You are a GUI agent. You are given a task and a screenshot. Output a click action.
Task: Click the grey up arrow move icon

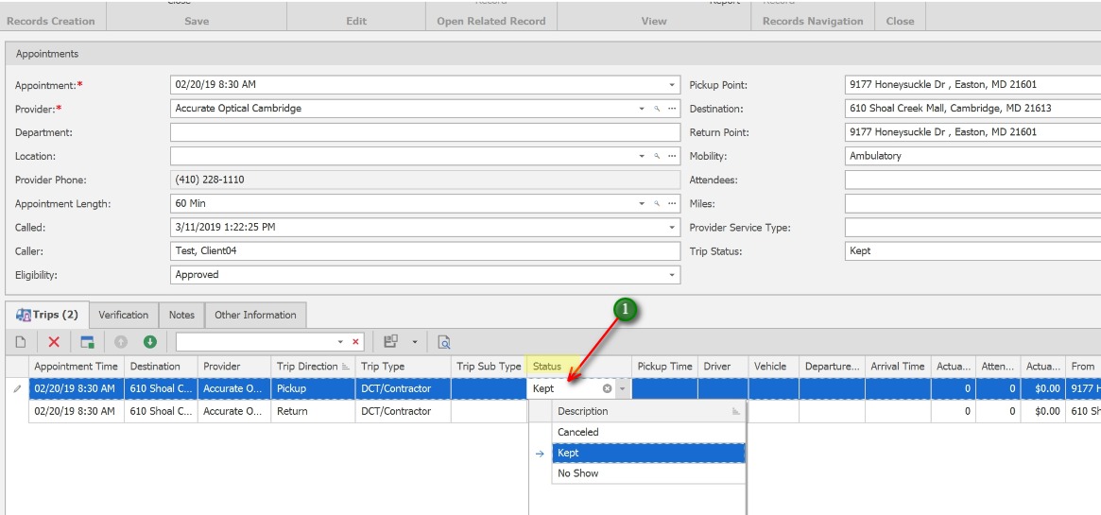click(x=121, y=342)
